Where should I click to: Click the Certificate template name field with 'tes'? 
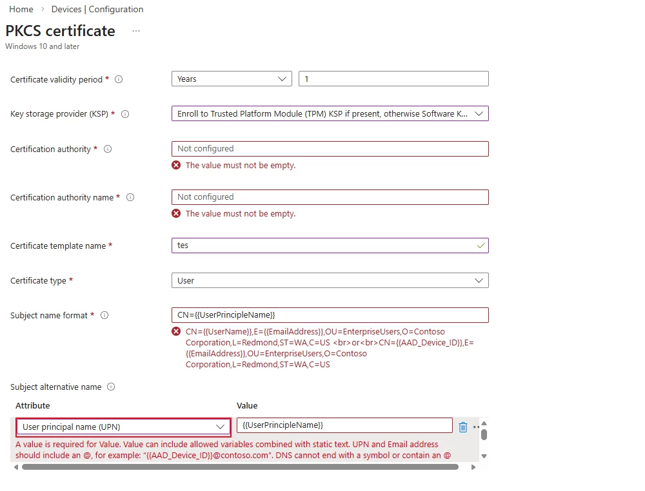[330, 246]
